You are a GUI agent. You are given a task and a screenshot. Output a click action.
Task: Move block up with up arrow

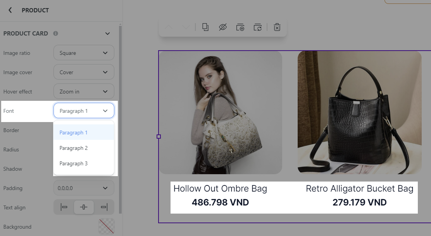tap(169, 27)
